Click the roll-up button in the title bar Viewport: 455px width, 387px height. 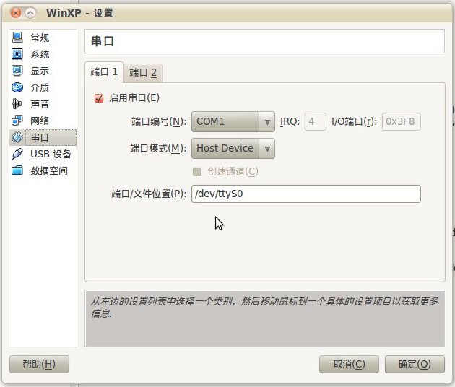pos(30,13)
